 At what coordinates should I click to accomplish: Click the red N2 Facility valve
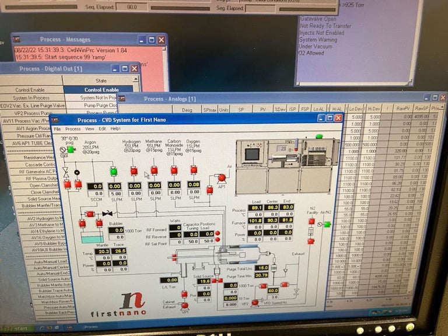[311, 221]
